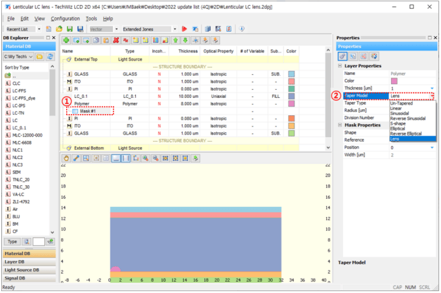Screen dimensions: 441x293
Task: Open the Tools menu
Action: (91, 19)
